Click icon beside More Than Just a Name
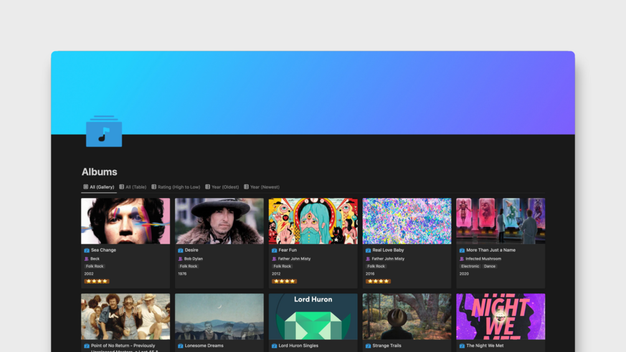This screenshot has width=626, height=352. coord(462,250)
